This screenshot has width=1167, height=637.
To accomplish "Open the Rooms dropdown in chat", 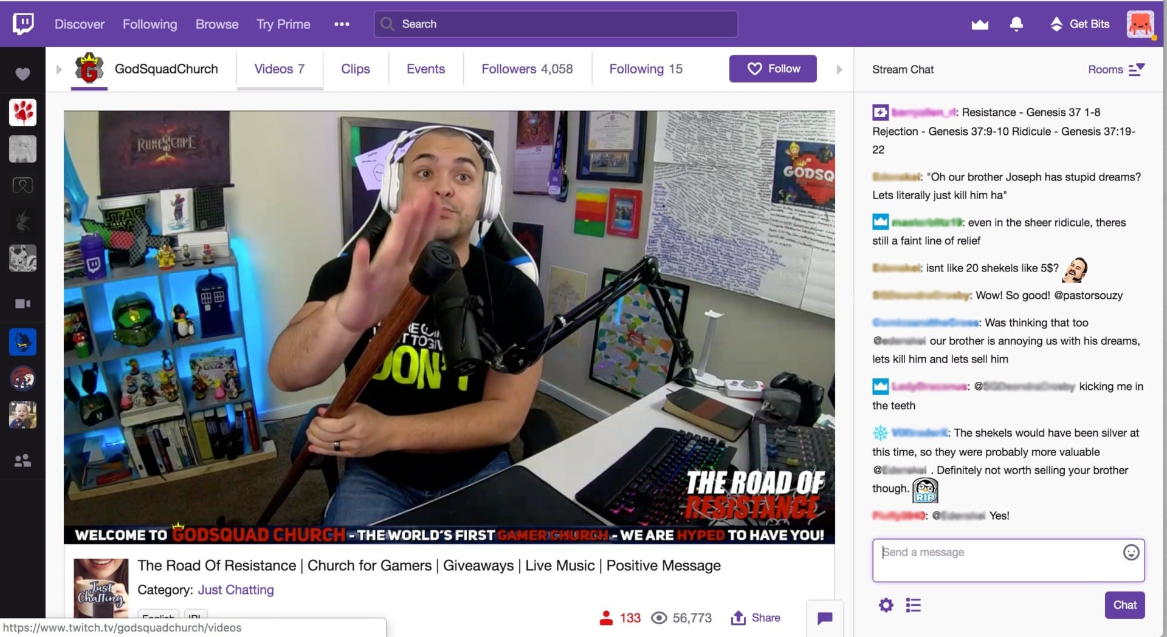I will [x=1116, y=69].
